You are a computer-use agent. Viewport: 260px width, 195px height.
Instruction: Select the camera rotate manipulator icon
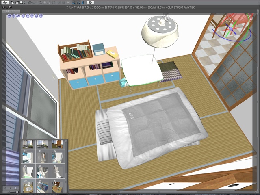pos(9,16)
